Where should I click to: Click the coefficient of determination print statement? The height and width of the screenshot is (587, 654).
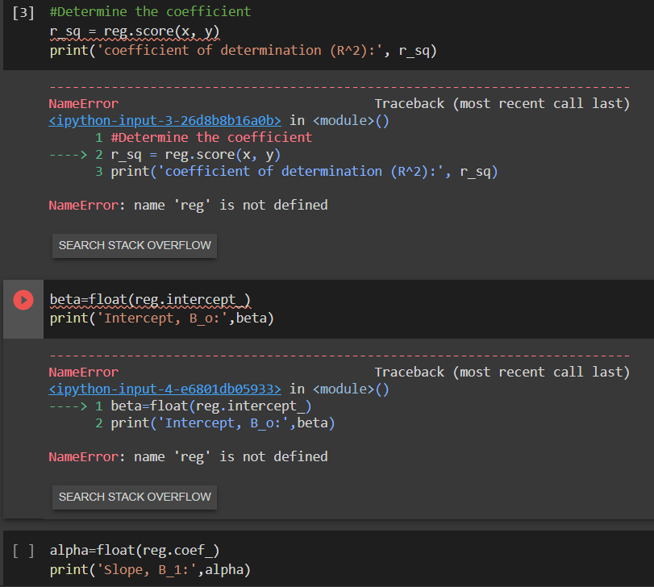tap(242, 49)
